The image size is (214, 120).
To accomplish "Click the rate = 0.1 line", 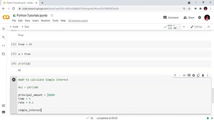I will tap(26, 103).
